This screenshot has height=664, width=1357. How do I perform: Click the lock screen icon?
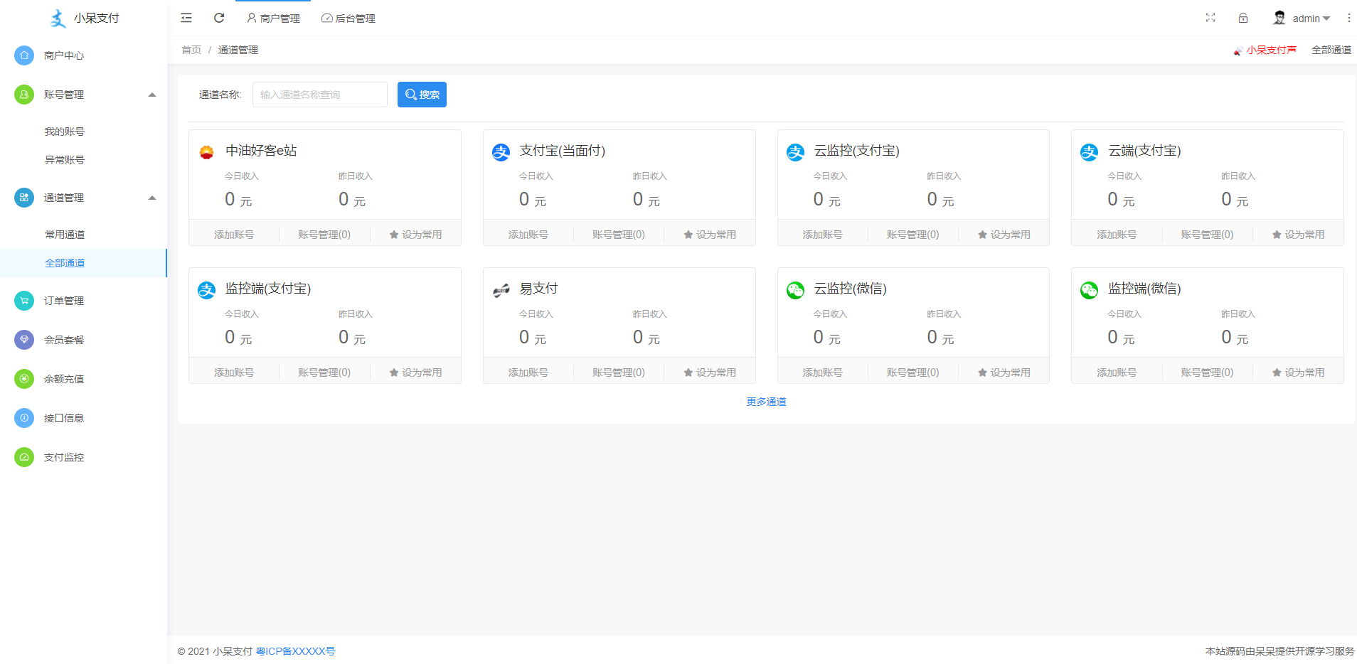tap(1243, 18)
